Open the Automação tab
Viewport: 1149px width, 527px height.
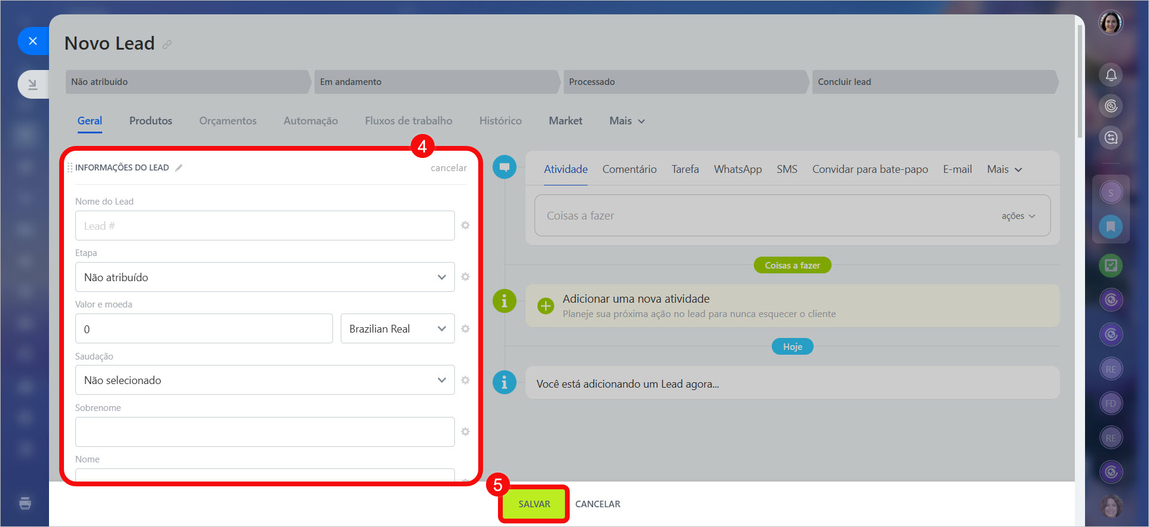311,121
